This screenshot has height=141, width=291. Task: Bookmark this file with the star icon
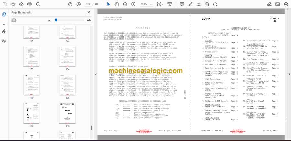tap(13, 4)
